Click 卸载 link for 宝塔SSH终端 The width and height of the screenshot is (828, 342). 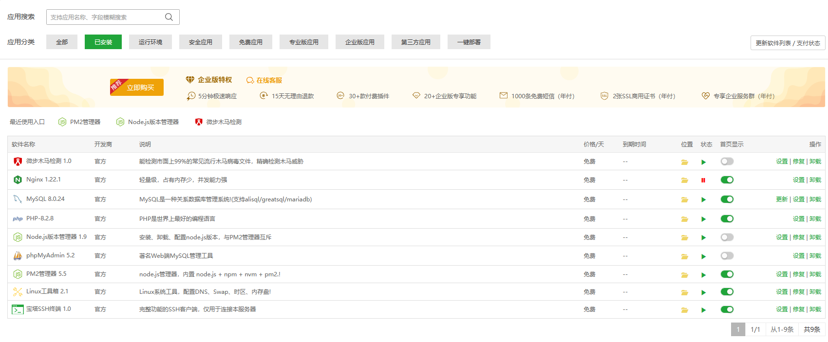[815, 309]
